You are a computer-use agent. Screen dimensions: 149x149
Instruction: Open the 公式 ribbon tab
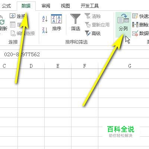click(6, 6)
